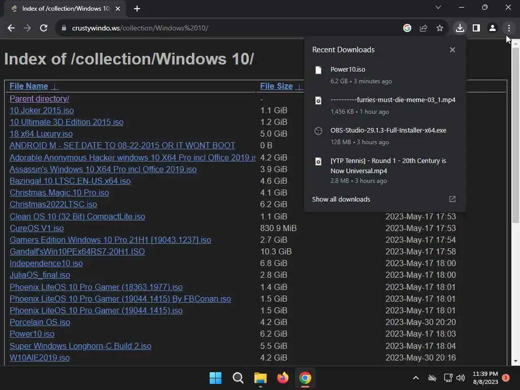This screenshot has height=390, width=520.
Task: Download Phoenix LiteOS By FBConan.iso
Action: pyautogui.click(x=120, y=299)
